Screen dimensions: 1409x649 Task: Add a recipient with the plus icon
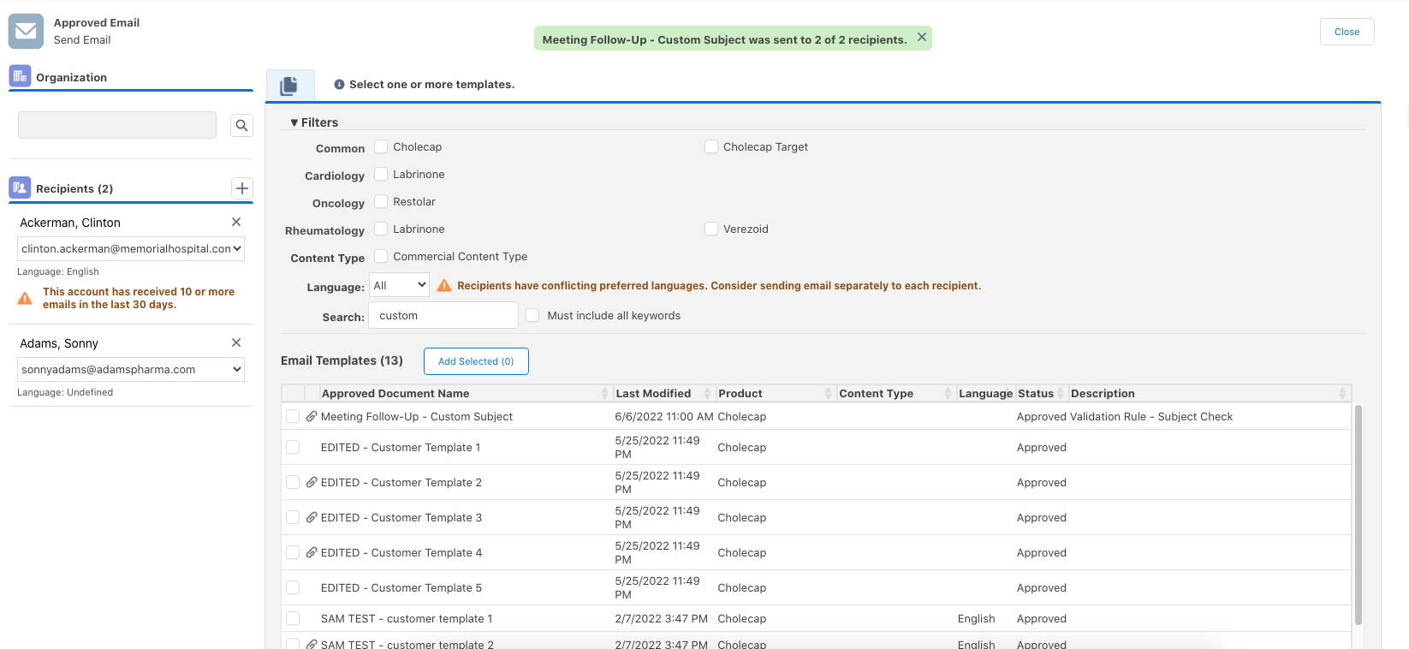coord(242,188)
